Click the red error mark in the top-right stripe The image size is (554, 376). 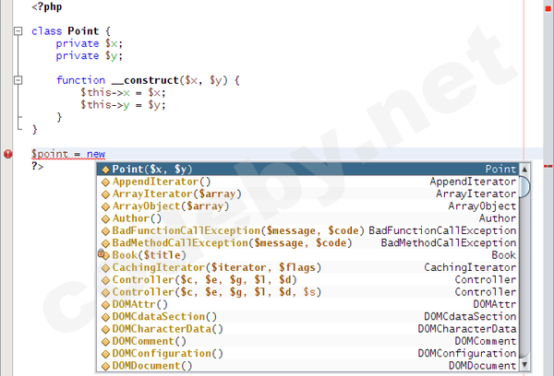548,8
